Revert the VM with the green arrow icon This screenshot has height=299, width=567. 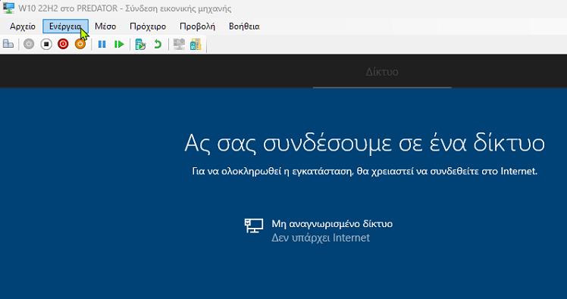coord(158,44)
